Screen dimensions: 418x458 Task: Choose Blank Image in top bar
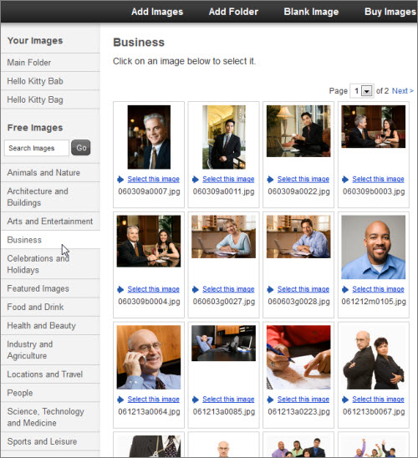coord(311,12)
